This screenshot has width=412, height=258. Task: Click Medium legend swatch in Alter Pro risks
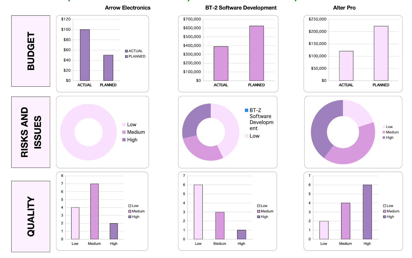pos(384,132)
